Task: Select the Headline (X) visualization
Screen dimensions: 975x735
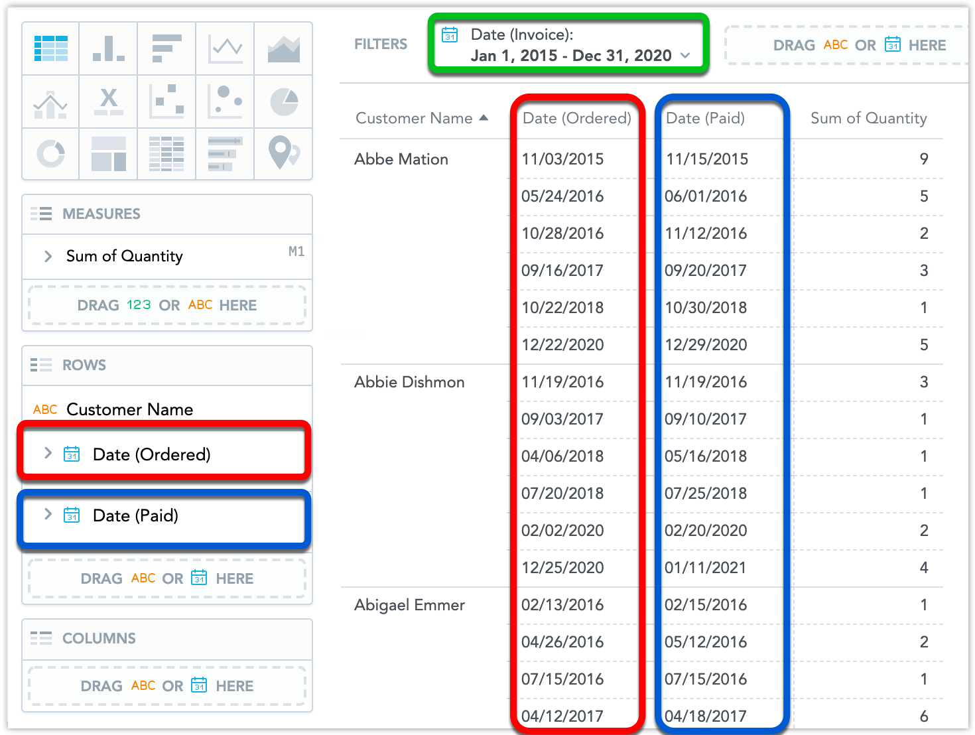Action: coord(109,101)
